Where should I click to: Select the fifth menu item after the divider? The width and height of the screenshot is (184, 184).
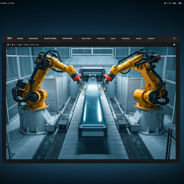pos(86,38)
